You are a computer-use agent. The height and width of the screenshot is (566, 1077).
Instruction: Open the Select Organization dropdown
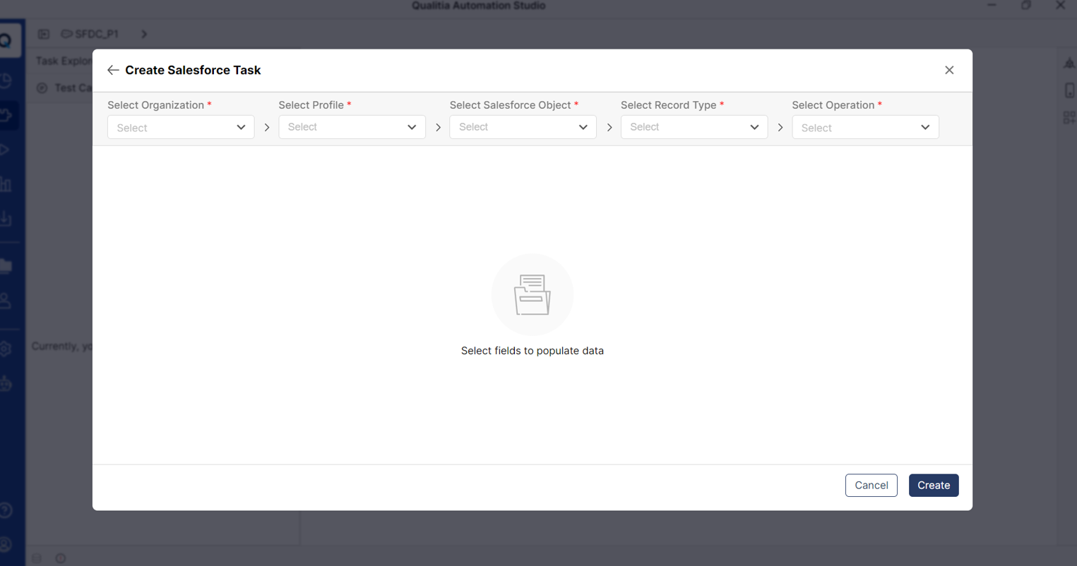coord(181,127)
